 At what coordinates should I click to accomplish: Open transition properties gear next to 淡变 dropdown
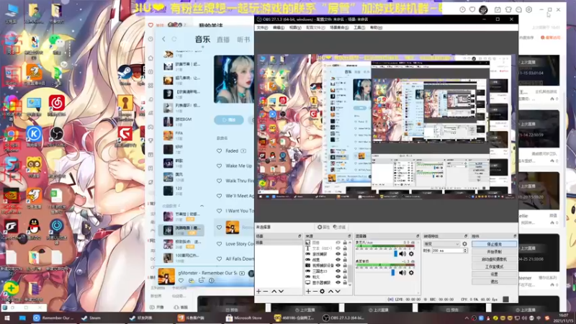click(x=464, y=244)
